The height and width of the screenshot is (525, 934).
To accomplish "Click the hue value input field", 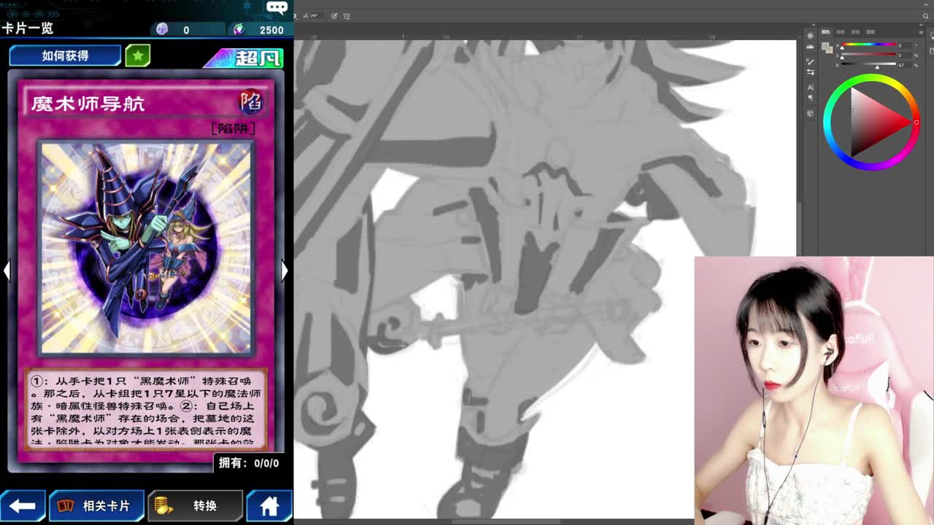I will pos(905,45).
